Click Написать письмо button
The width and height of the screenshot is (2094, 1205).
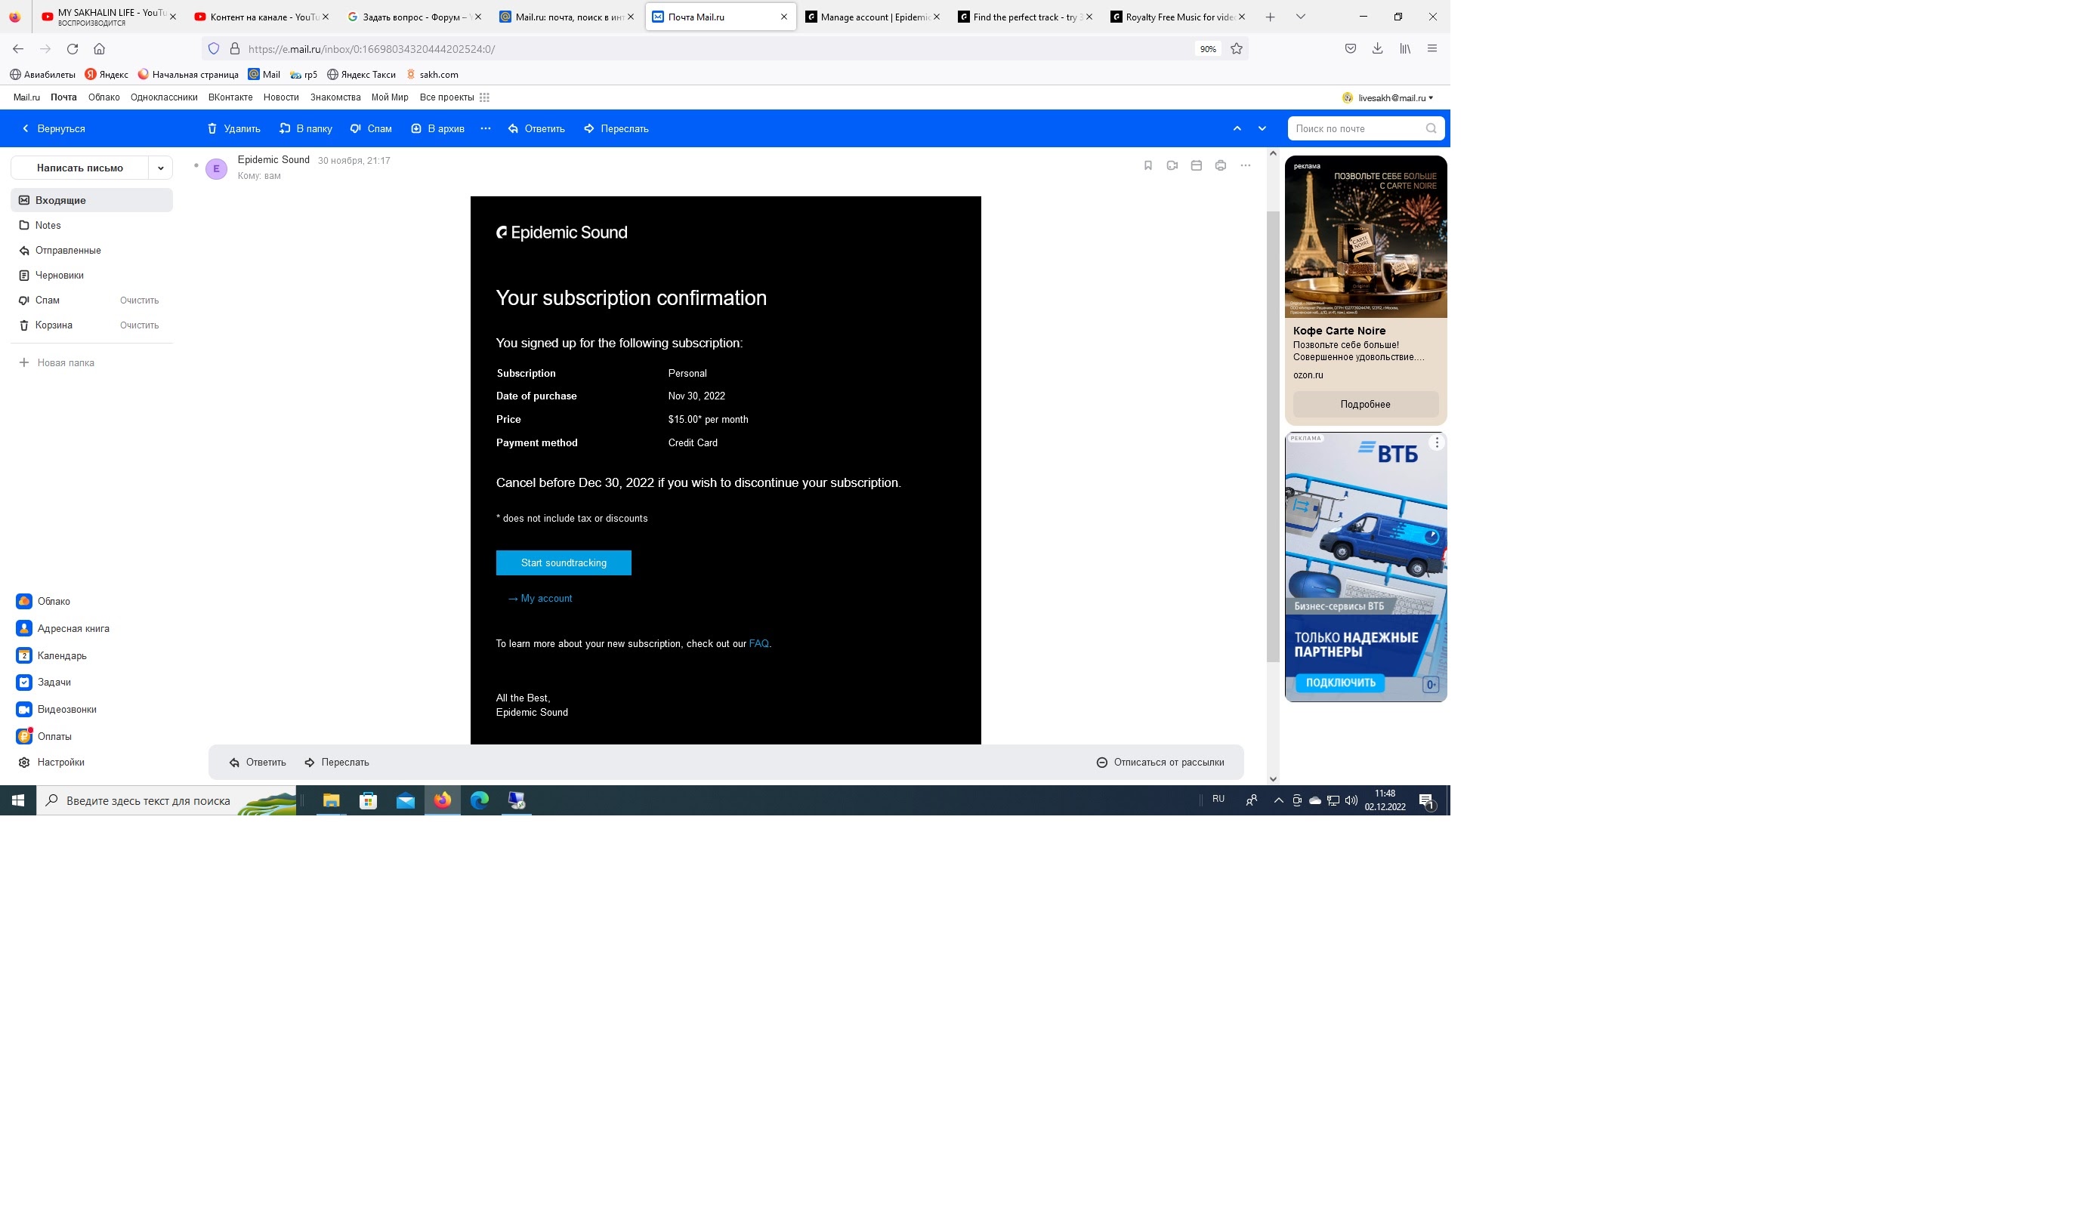tap(79, 168)
